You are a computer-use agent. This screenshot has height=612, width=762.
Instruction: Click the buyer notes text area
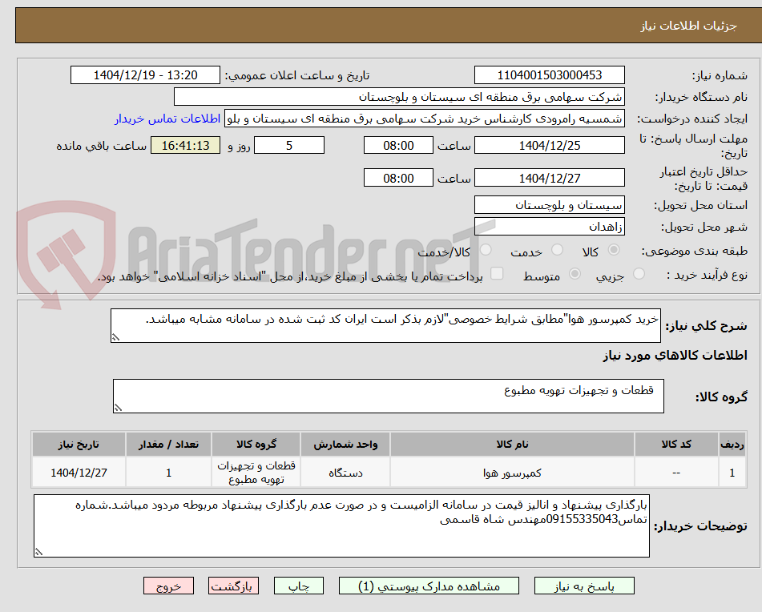[341, 526]
